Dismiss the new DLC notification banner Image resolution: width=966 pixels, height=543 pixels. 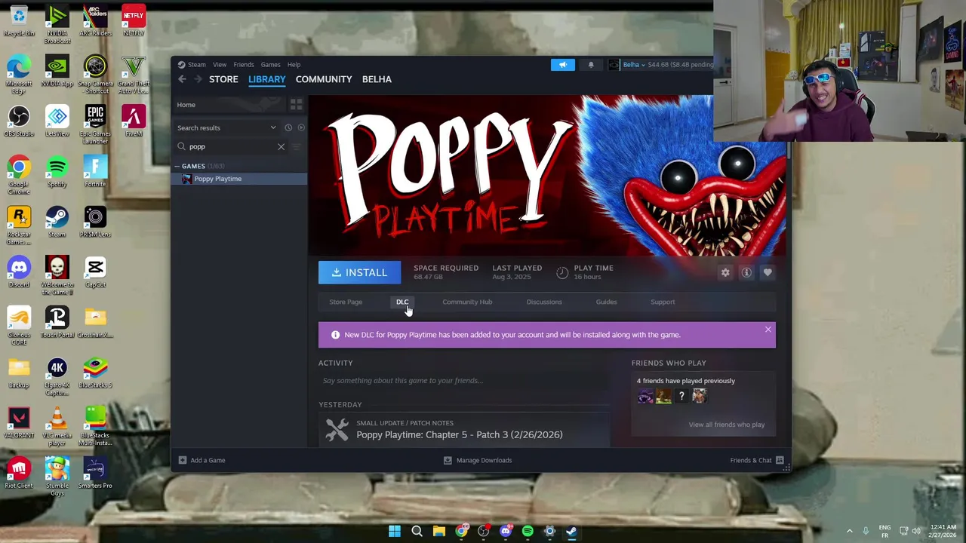pyautogui.click(x=768, y=330)
